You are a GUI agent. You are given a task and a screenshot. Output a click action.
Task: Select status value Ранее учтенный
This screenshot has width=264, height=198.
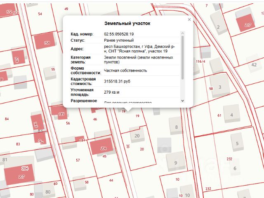(x=119, y=40)
